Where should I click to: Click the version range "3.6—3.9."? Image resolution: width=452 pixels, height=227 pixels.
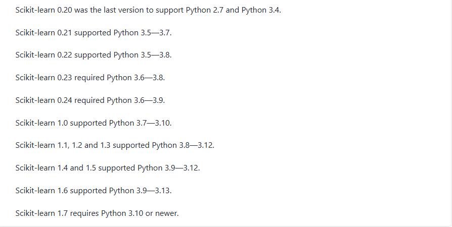coord(149,100)
